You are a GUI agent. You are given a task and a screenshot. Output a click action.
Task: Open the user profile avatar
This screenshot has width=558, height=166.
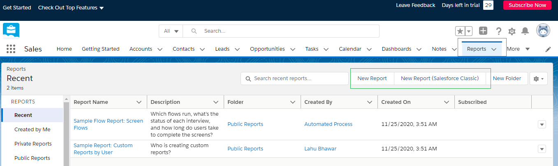[543, 30]
